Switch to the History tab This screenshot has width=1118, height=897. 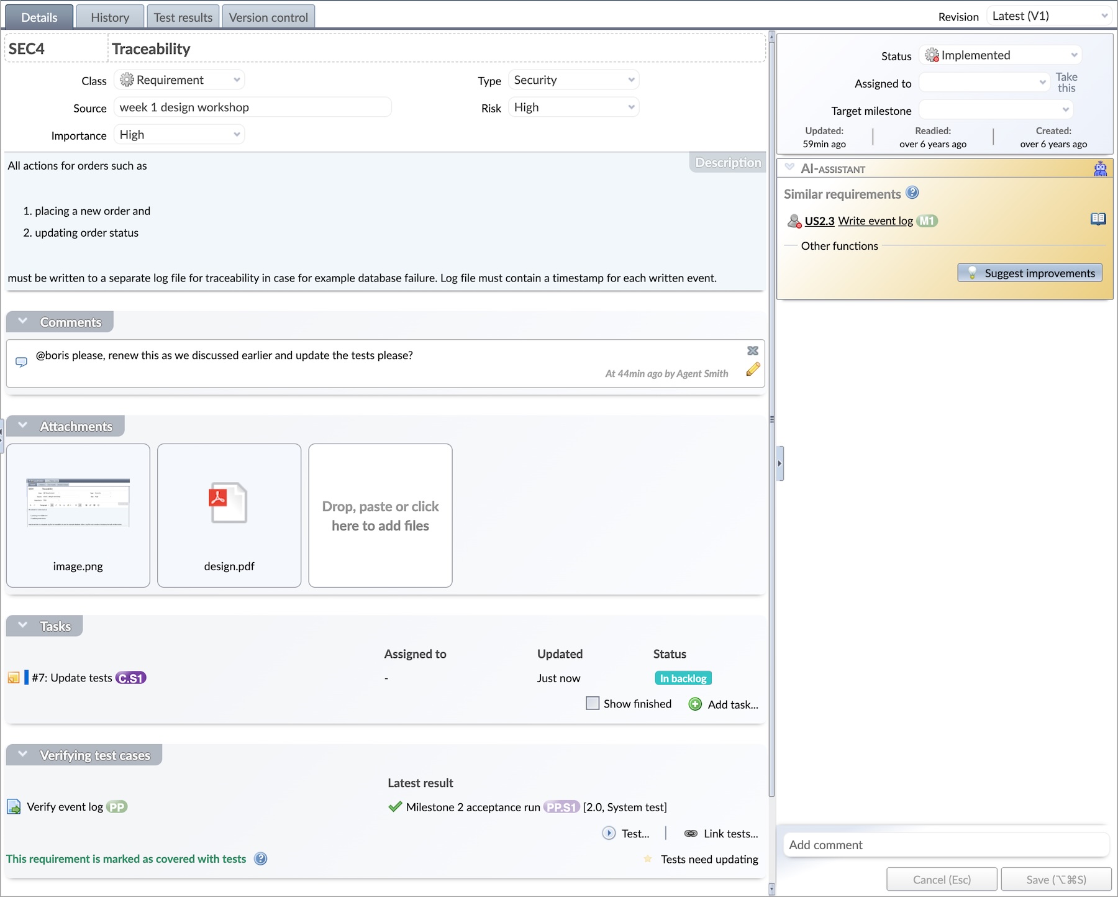[x=110, y=17]
